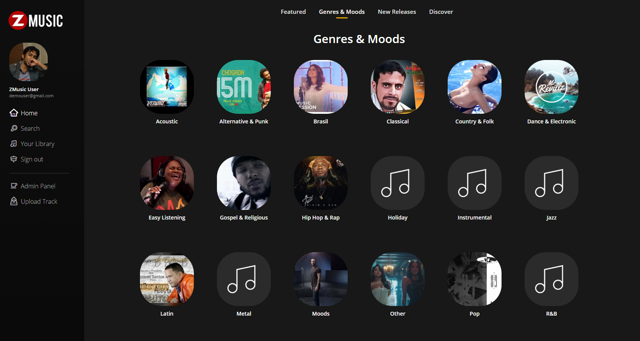Click the ZMusic logo
The width and height of the screenshot is (640, 341).
(x=36, y=20)
